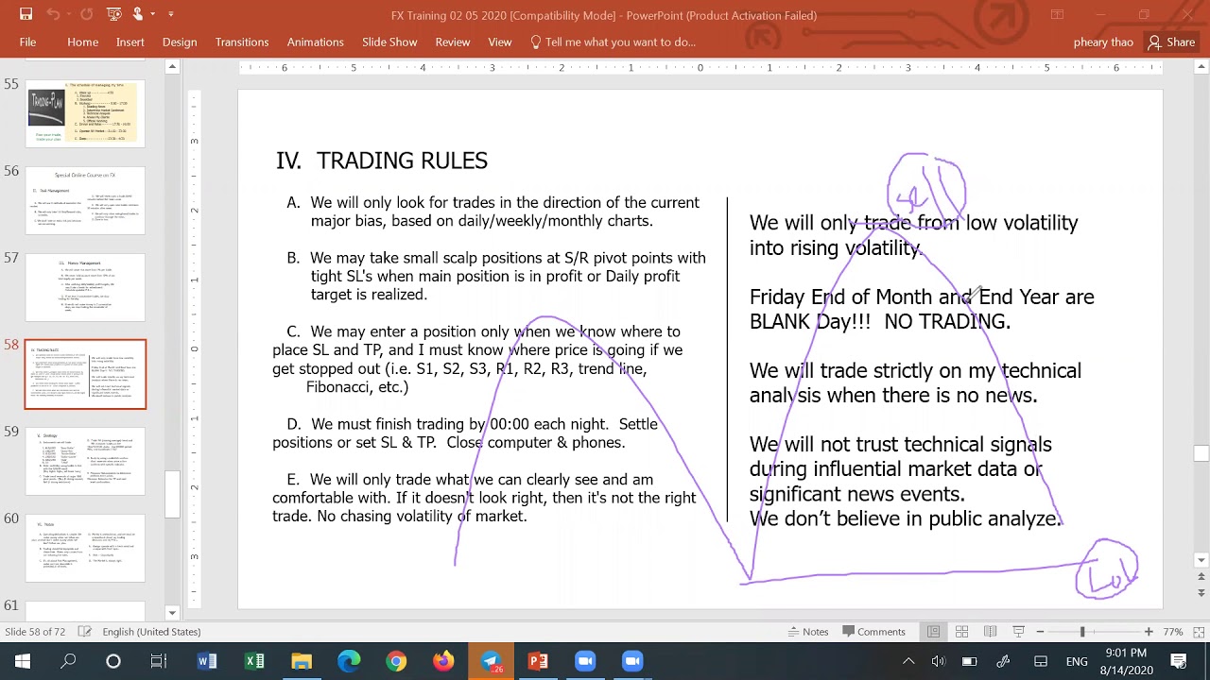
Task: Switch to Reading View icon
Action: (990, 631)
